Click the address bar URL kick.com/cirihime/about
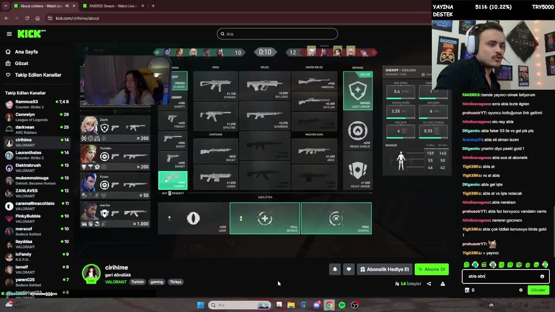Image resolution: width=555 pixels, height=312 pixels. (x=77, y=18)
